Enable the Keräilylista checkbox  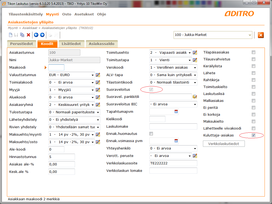click(253, 66)
